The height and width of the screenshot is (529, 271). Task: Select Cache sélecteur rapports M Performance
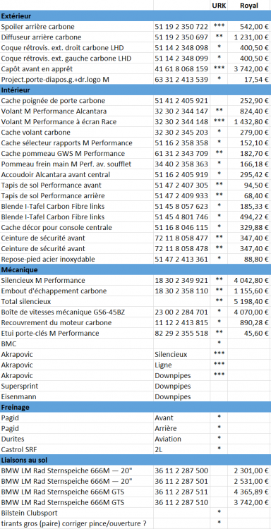[x=77, y=143]
